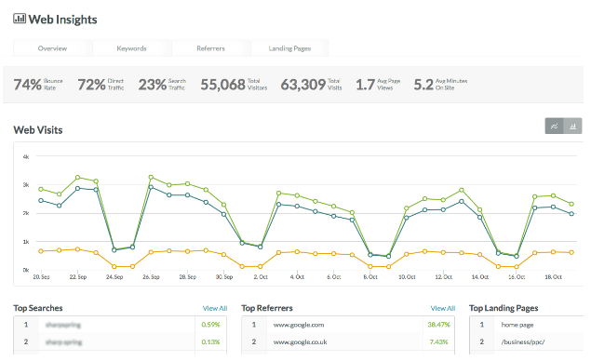591x361 pixels.
Task: Click the orange line point at 20. Sep
Action: [x=41, y=251]
